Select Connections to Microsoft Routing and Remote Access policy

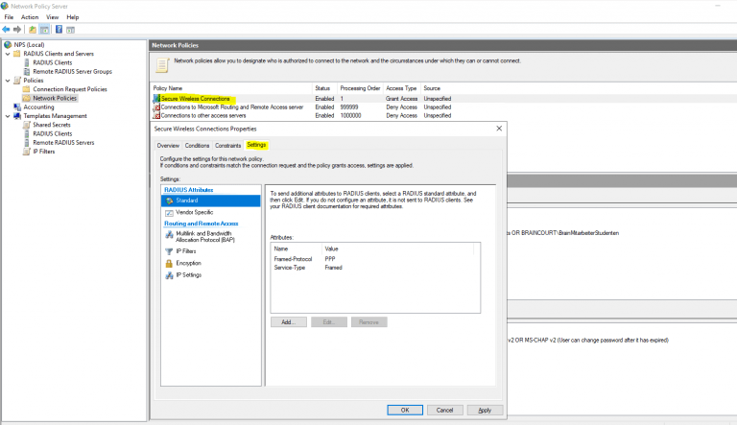tap(232, 107)
